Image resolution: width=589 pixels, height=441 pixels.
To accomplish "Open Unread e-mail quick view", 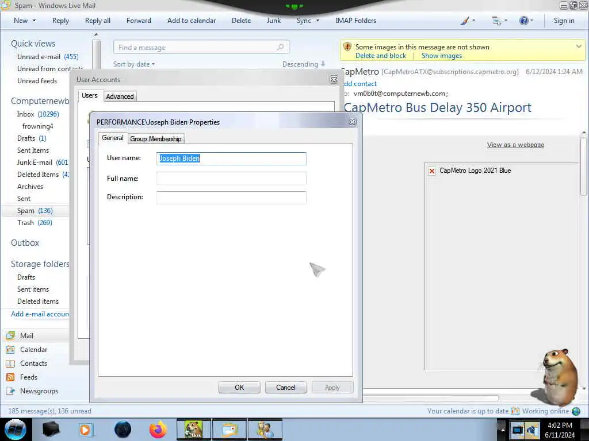I will [48, 57].
